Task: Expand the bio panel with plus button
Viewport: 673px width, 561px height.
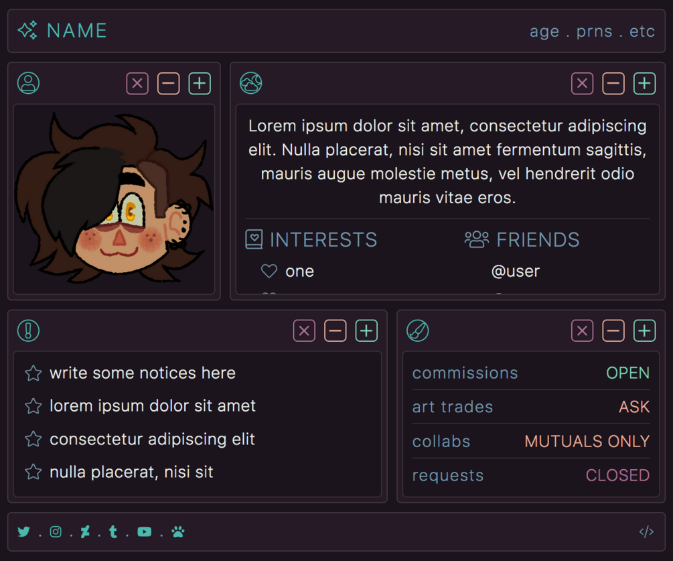Action: (644, 83)
